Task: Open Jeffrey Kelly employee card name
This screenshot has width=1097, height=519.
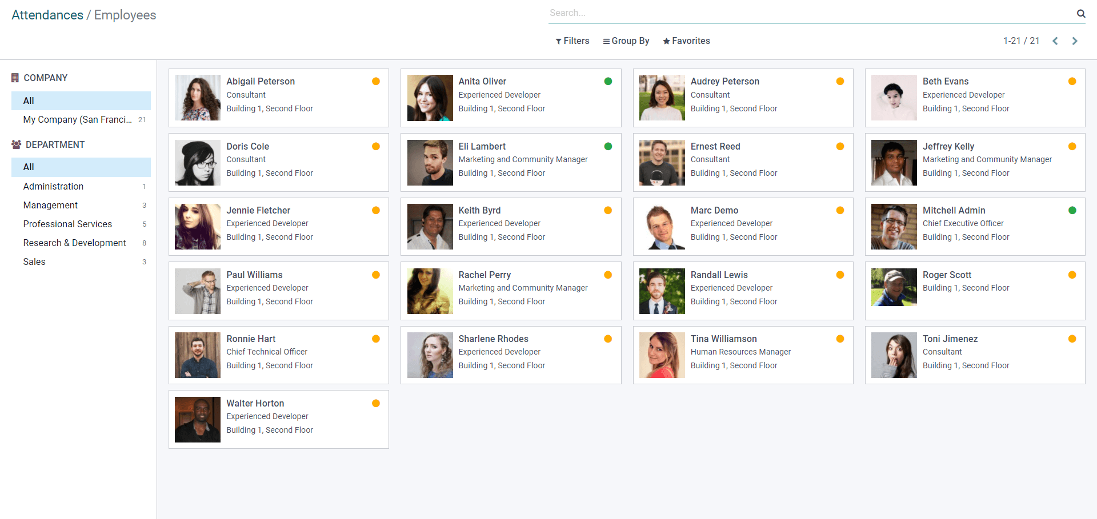Action: click(x=948, y=146)
